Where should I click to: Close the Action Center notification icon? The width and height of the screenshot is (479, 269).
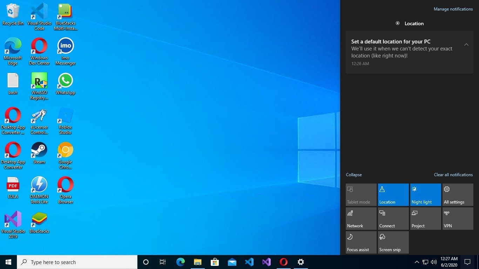(467, 262)
